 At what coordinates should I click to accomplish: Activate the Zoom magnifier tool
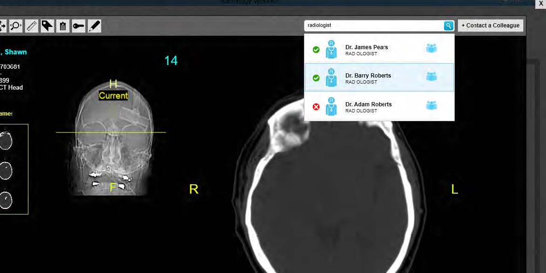coord(16,26)
